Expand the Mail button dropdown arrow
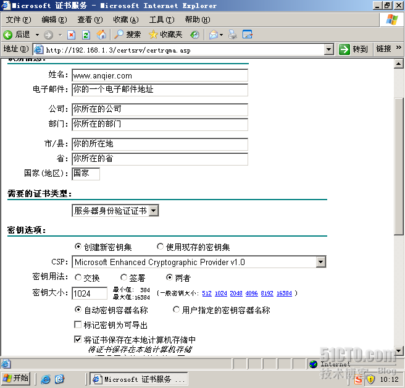Image resolution: width=405 pixels, height=388 pixels. [222, 35]
